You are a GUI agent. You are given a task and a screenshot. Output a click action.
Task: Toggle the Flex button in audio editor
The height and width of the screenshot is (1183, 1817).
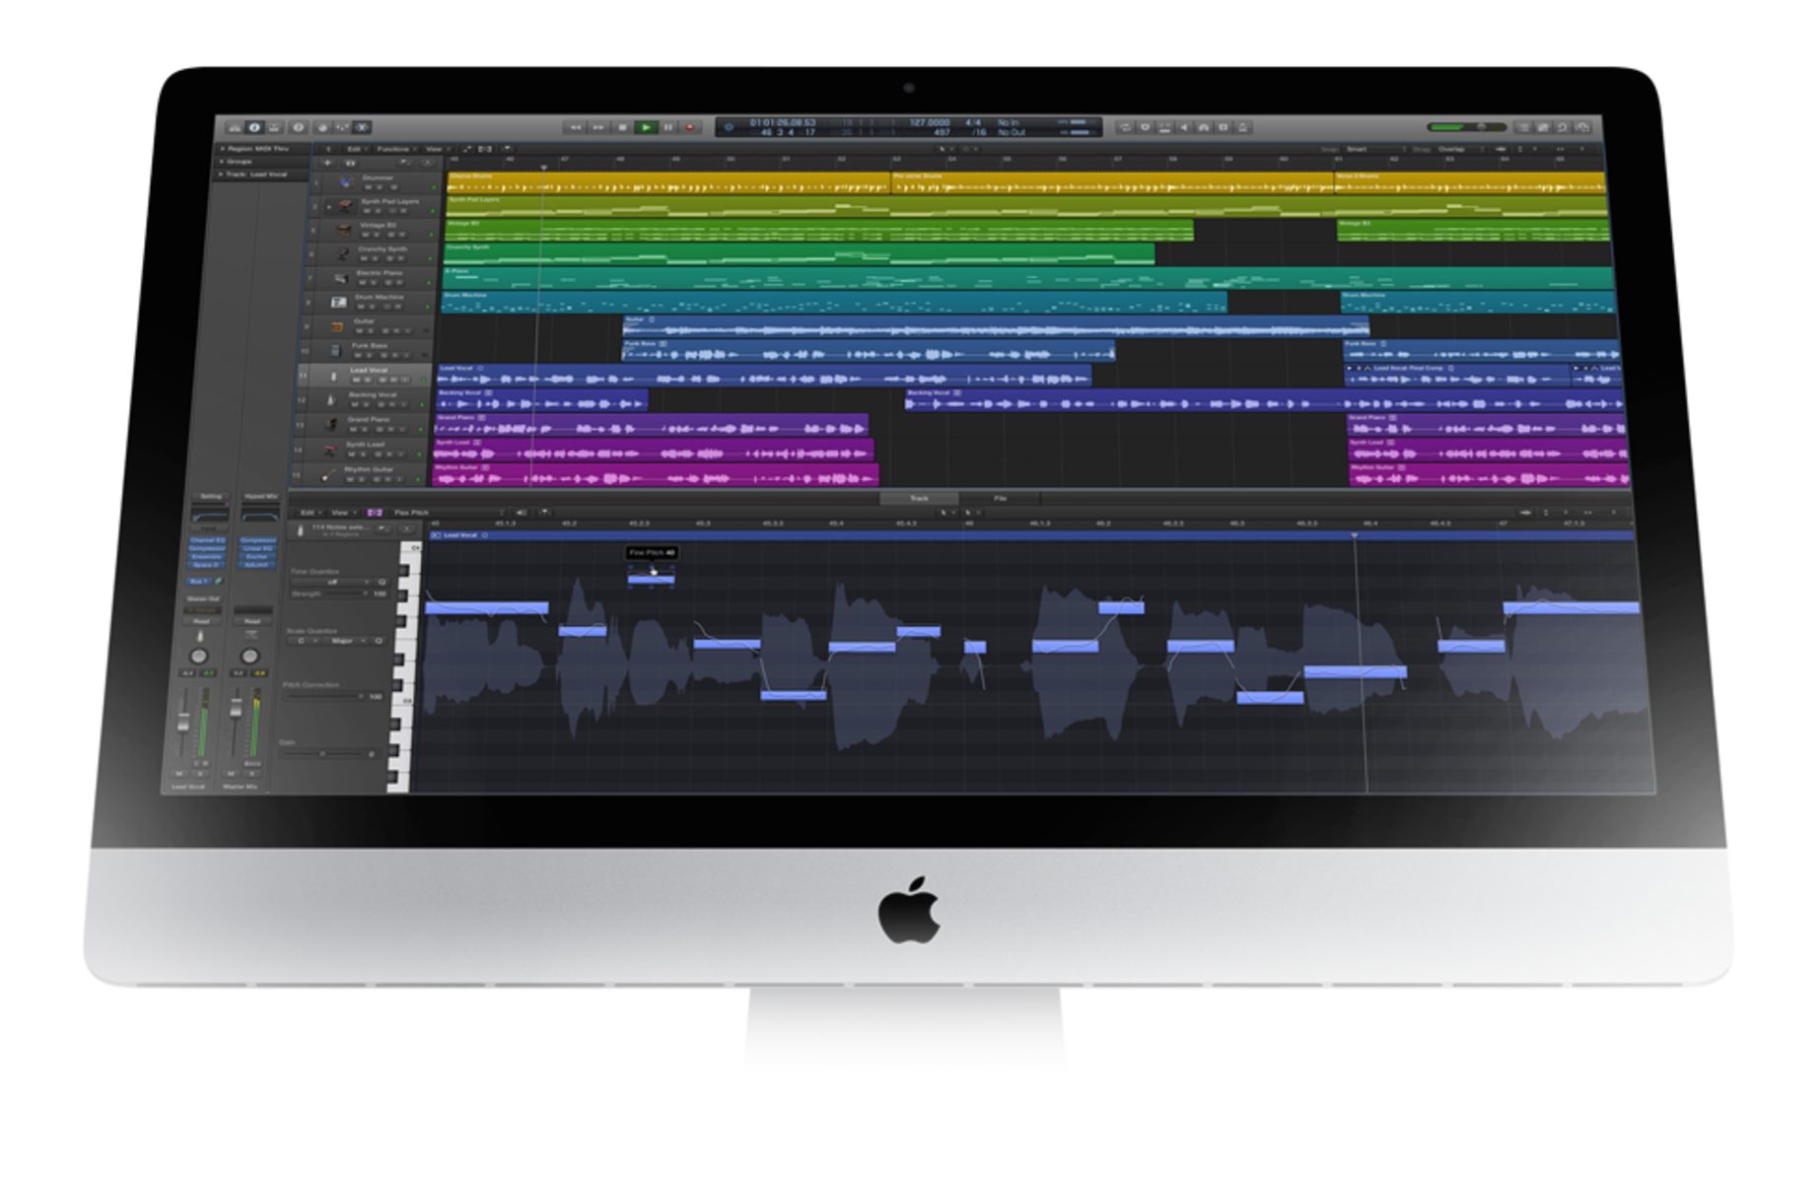point(375,513)
